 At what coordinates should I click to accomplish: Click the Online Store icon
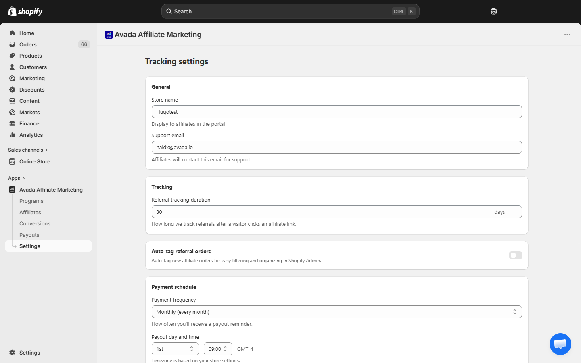tap(12, 161)
